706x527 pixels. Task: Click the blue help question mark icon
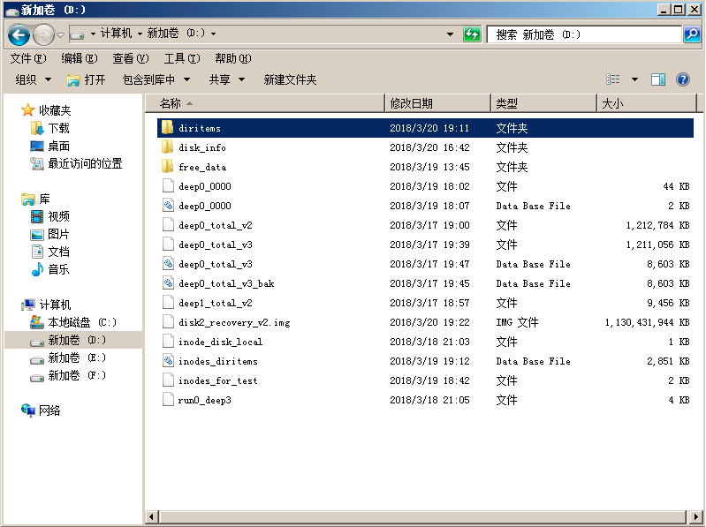(x=683, y=79)
